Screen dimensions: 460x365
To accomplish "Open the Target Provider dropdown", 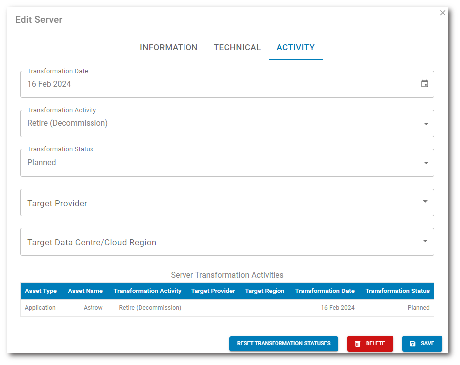I will 227,203.
